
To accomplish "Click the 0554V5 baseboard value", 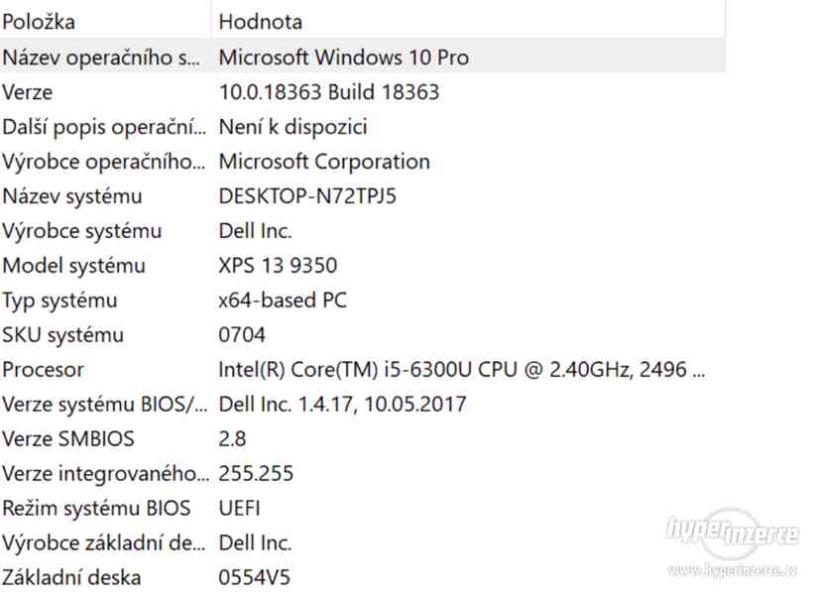I will click(255, 577).
